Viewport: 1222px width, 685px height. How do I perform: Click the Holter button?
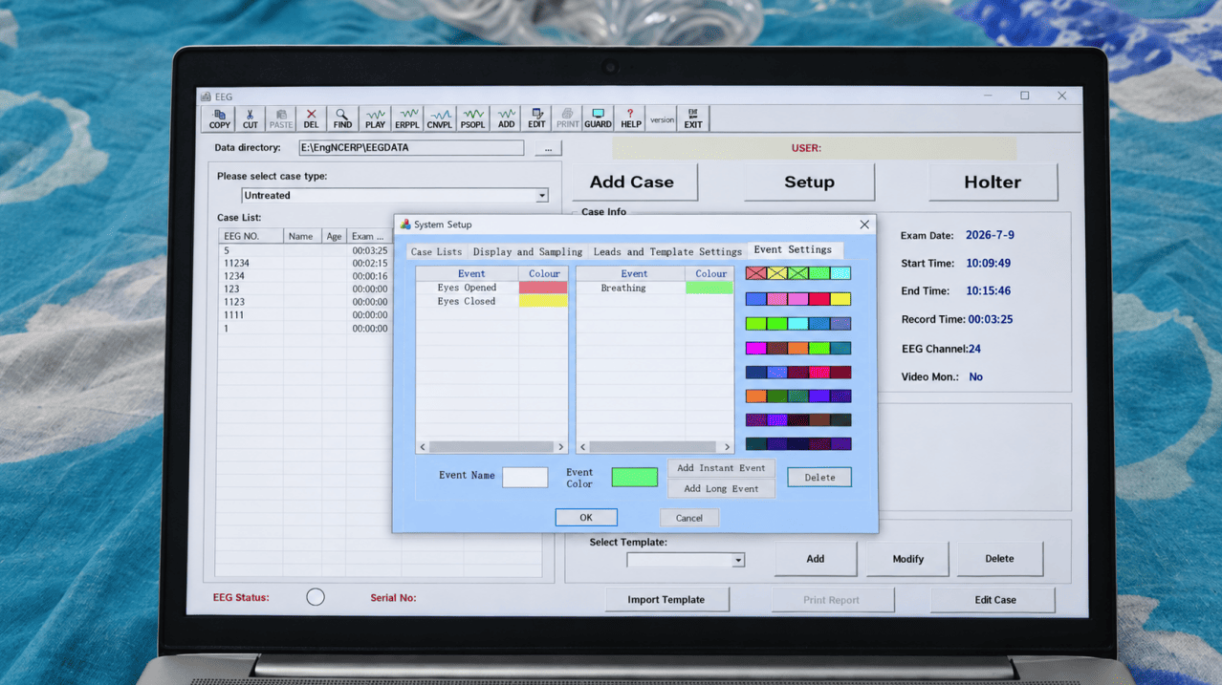click(993, 182)
